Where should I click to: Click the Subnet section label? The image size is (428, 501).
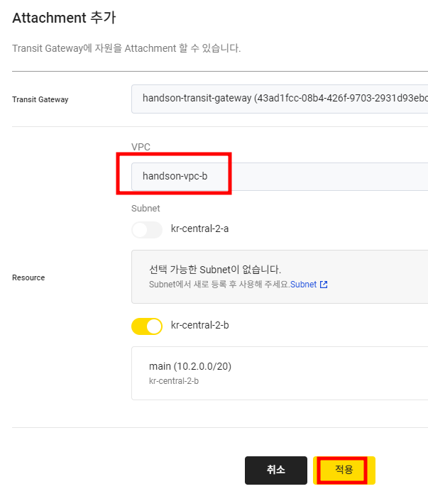[146, 209]
